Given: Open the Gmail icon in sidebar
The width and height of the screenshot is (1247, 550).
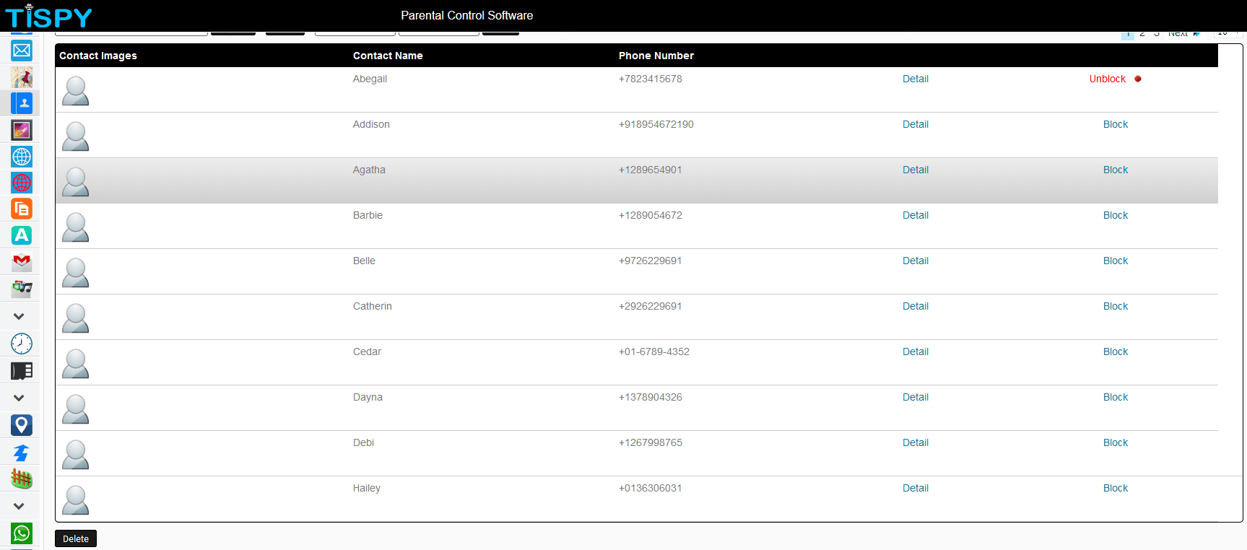Looking at the screenshot, I should coord(22,261).
